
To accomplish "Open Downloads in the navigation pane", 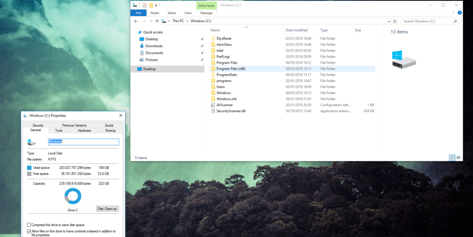I will coord(154,46).
